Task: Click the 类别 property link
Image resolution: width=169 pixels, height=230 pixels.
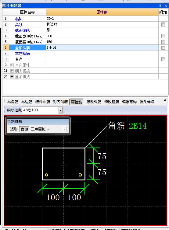Action: [19, 25]
